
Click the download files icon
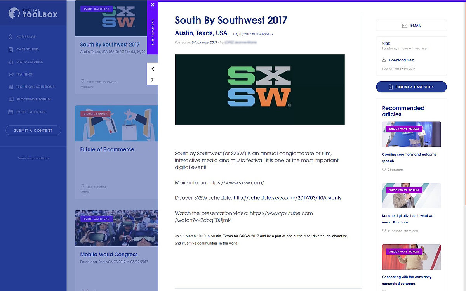point(384,60)
